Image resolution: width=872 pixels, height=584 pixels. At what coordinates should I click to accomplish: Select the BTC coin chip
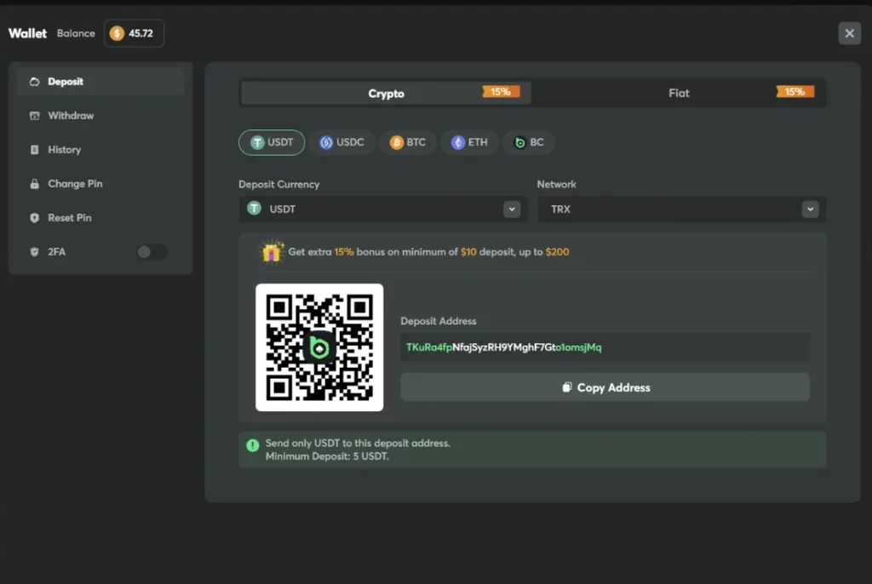click(x=408, y=142)
